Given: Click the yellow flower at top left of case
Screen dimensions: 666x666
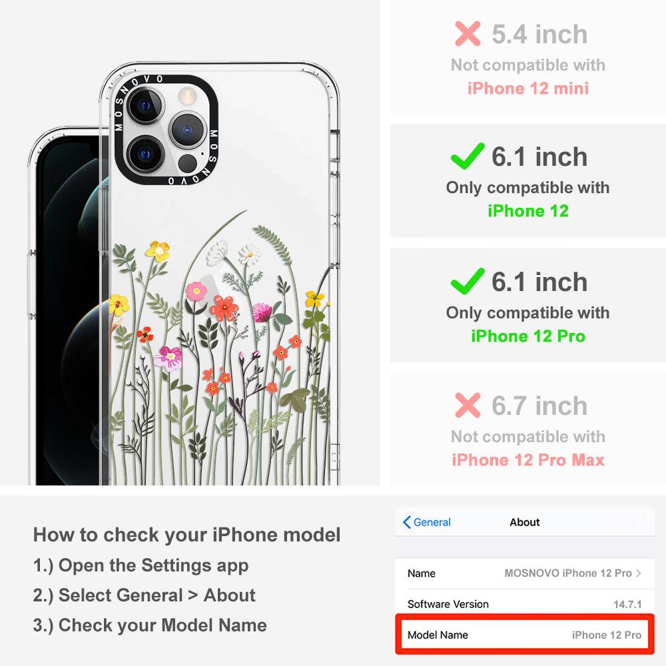Looking at the screenshot, I should [x=158, y=251].
